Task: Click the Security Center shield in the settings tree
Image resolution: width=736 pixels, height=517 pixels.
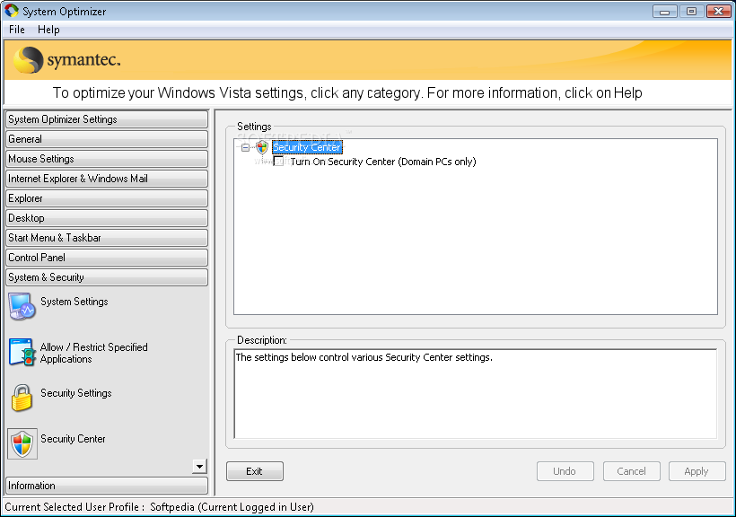Action: 262,147
